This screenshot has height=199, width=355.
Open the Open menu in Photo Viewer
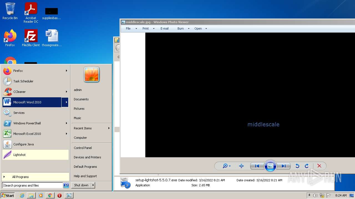[201, 28]
